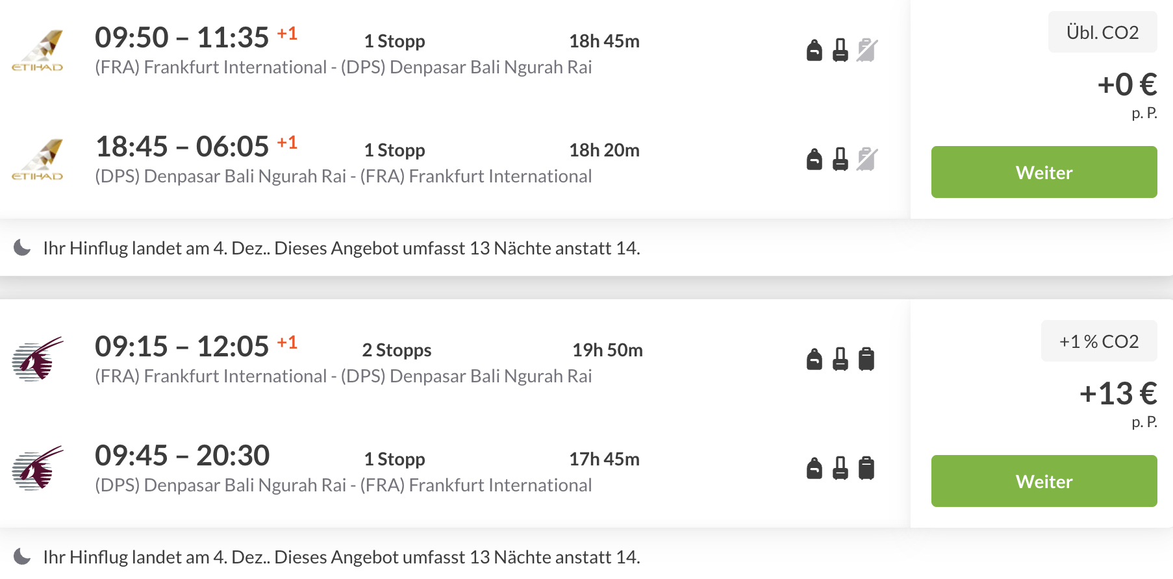Click the 2 Stopps label on Qatar outbound
This screenshot has width=1173, height=579.
(x=396, y=351)
